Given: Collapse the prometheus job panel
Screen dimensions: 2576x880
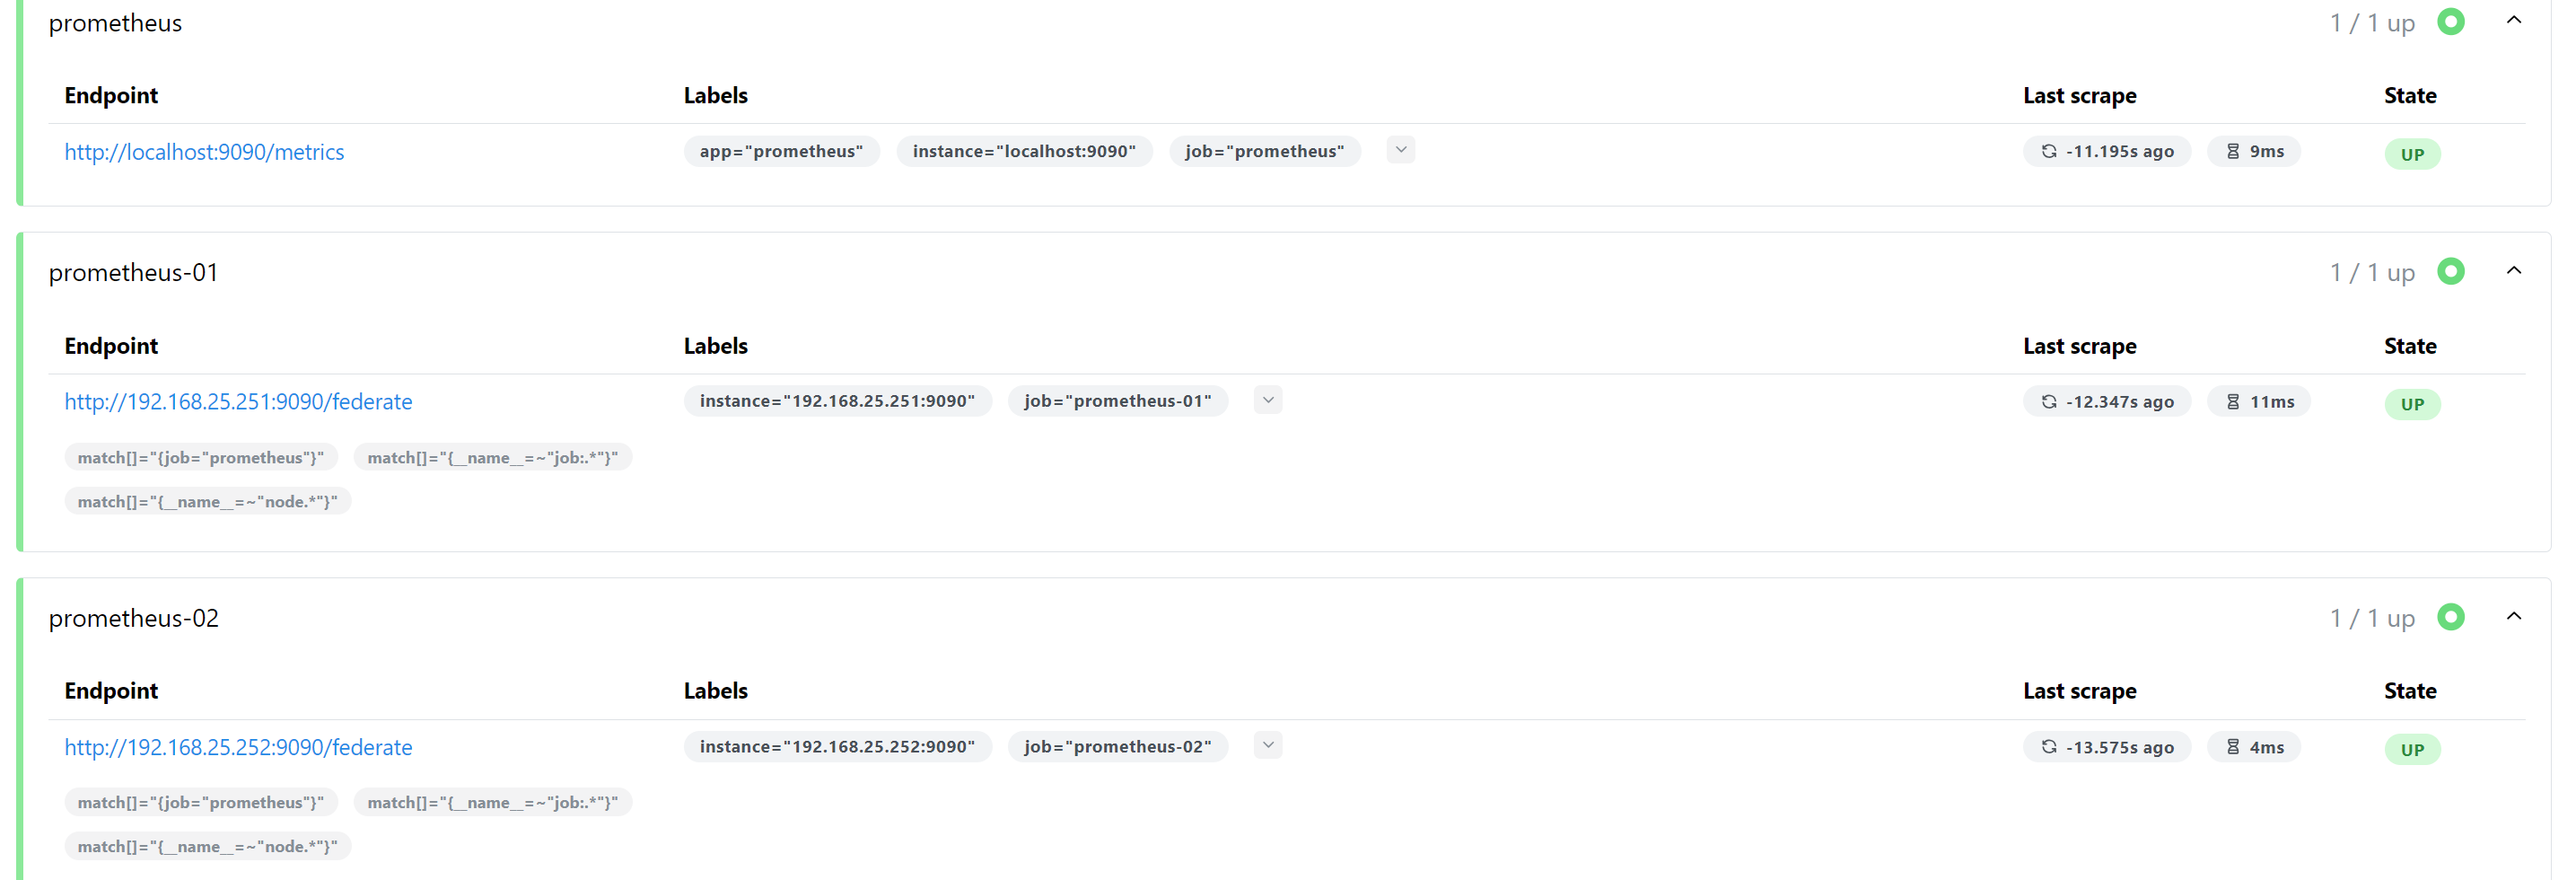Looking at the screenshot, I should pos(2514,21).
